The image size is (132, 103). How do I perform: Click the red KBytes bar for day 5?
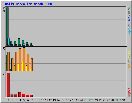tap(23, 95)
